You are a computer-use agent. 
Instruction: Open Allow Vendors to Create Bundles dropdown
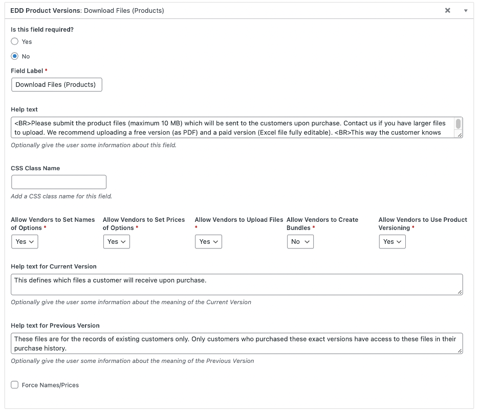(x=300, y=242)
